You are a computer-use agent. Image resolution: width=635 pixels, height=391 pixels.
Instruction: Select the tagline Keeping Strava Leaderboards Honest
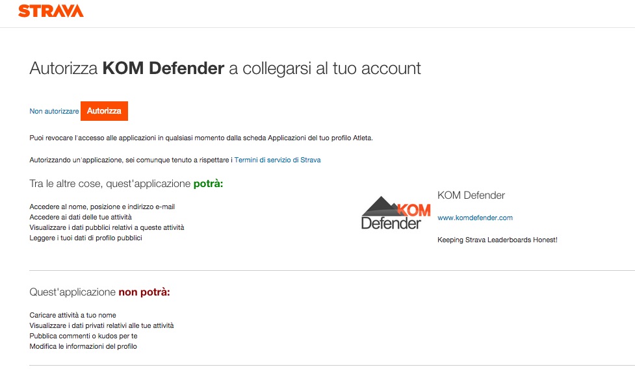click(x=497, y=240)
